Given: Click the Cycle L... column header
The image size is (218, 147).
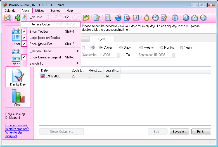Looking at the screenshot, I should click(x=79, y=70).
